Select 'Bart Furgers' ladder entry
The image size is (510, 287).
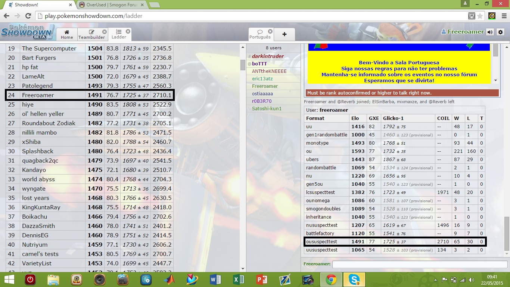[89, 58]
